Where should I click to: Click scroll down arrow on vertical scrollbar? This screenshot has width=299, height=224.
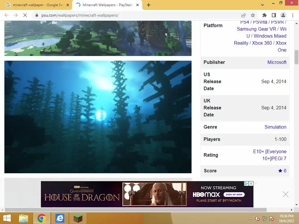pyautogui.click(x=296, y=205)
